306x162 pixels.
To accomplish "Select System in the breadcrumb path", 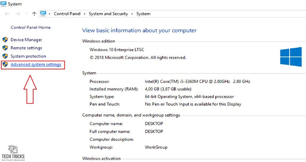I will click(x=143, y=14).
